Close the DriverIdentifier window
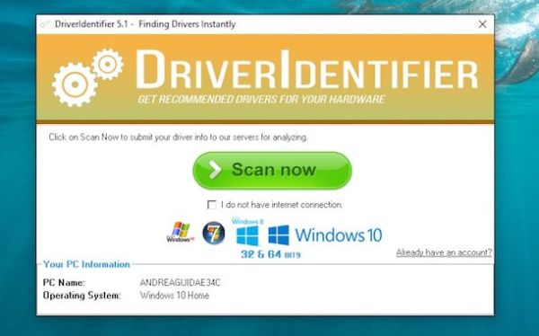 pyautogui.click(x=482, y=24)
